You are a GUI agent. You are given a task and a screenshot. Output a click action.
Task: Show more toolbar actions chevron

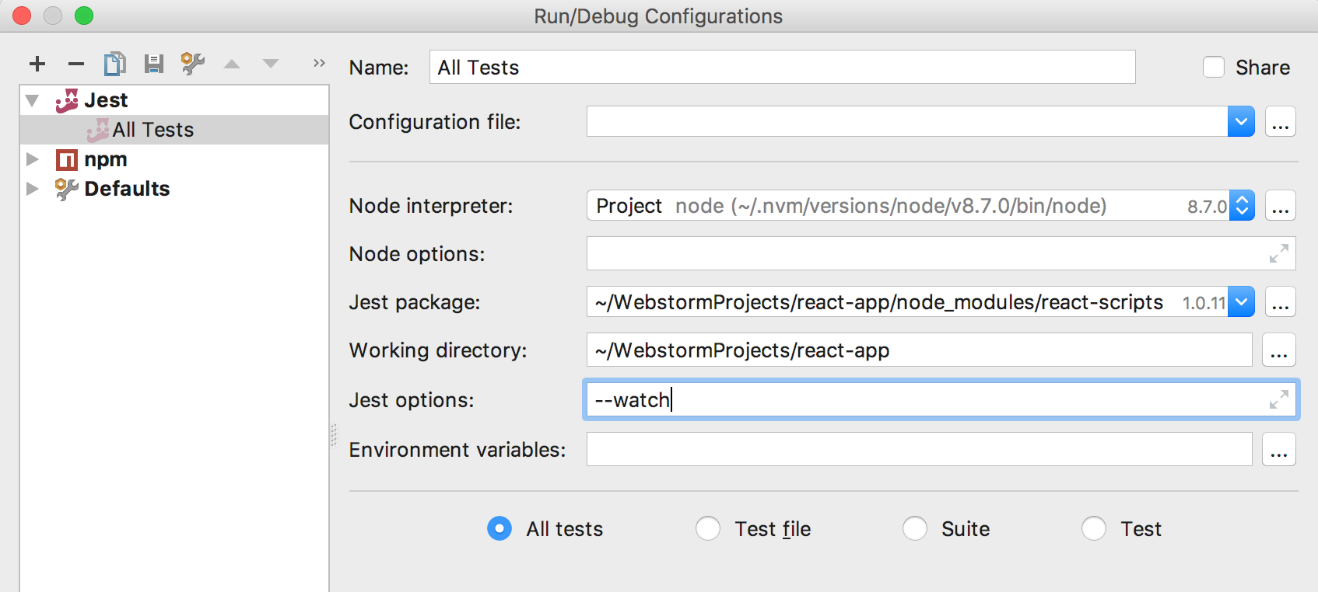point(319,63)
